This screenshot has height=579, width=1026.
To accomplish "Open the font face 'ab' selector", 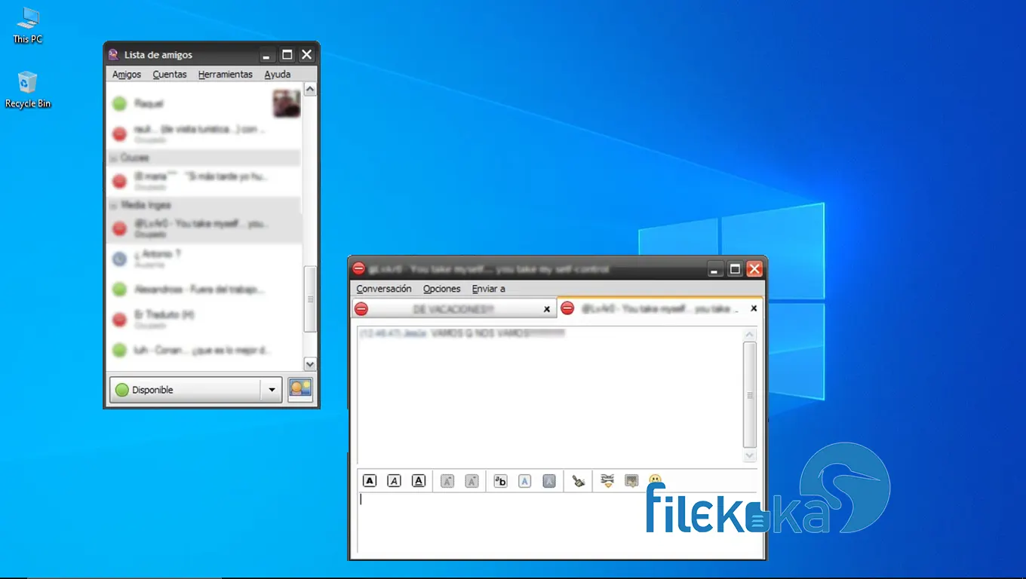I will 500,480.
